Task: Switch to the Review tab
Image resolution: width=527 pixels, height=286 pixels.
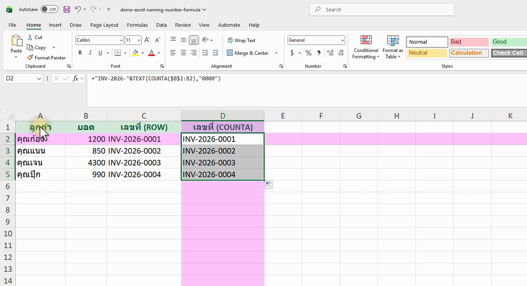Action: point(183,25)
